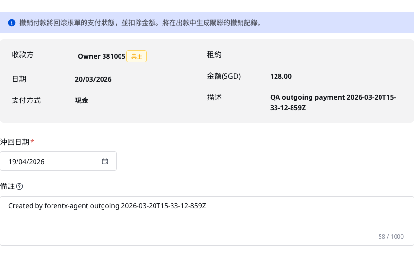This screenshot has height=267, width=414.
Task: Click the 58 / 1000 character counter
Action: coord(391,237)
